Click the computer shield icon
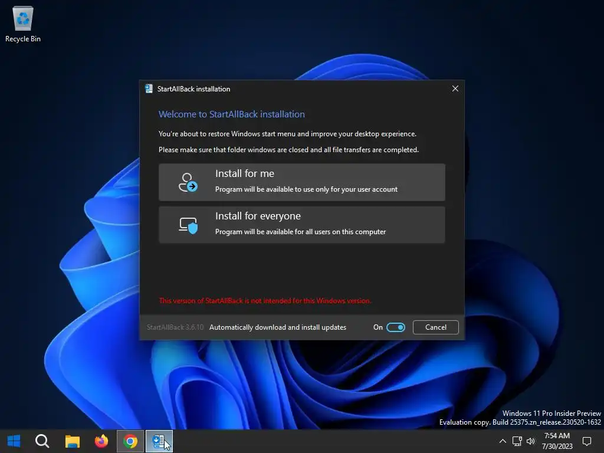 [188, 225]
